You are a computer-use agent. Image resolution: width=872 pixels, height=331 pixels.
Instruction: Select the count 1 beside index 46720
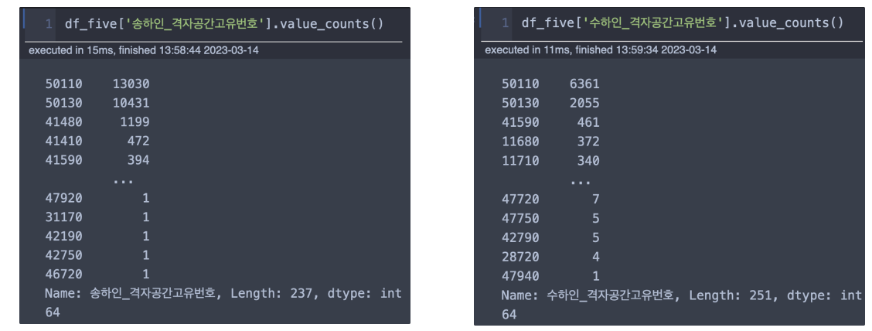[146, 275]
